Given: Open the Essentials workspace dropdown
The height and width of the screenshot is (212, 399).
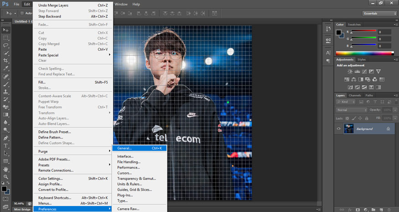Looking at the screenshot, I should point(379,14).
